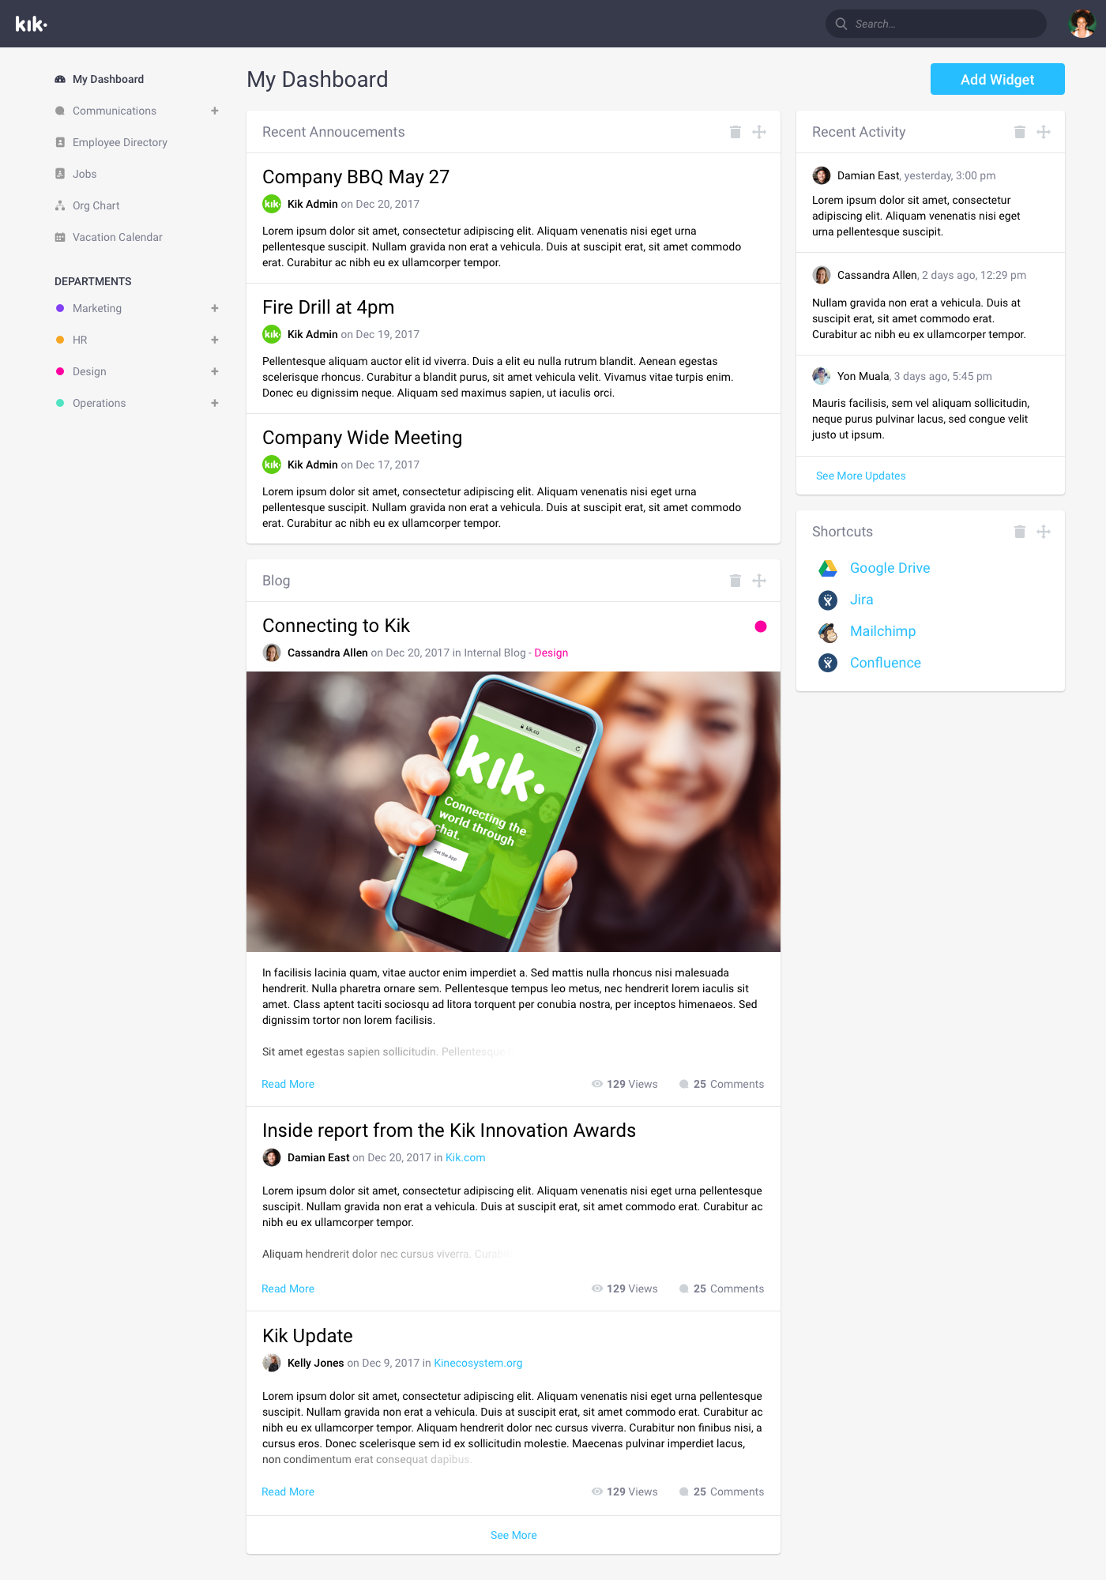
Task: Open the user profile avatar in the top bar
Action: (x=1082, y=24)
